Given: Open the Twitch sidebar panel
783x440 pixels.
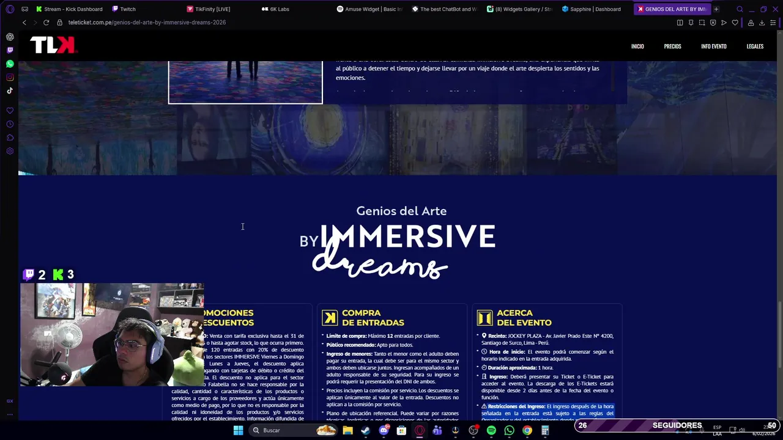Looking at the screenshot, I should [10, 50].
